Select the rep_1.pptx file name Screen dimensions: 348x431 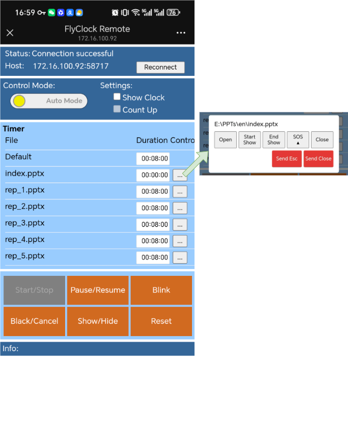(x=25, y=190)
